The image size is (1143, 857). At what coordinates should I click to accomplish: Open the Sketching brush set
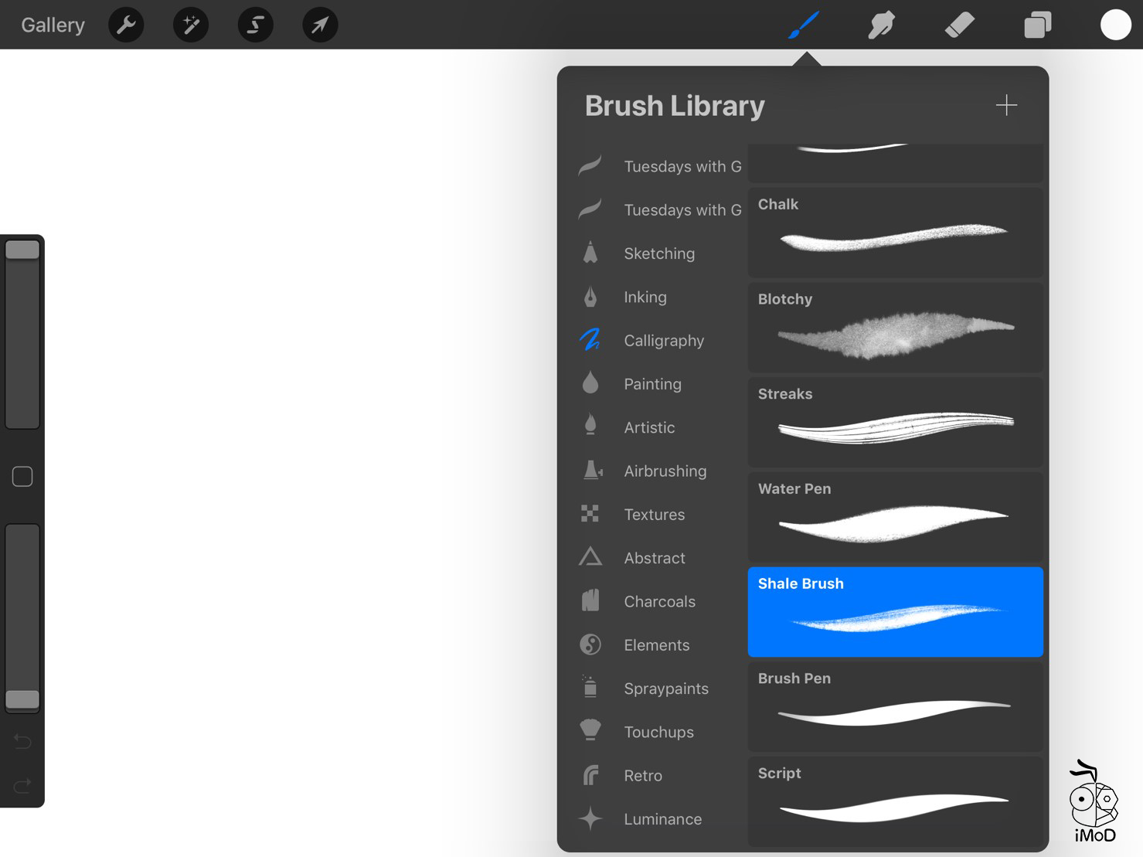658,253
